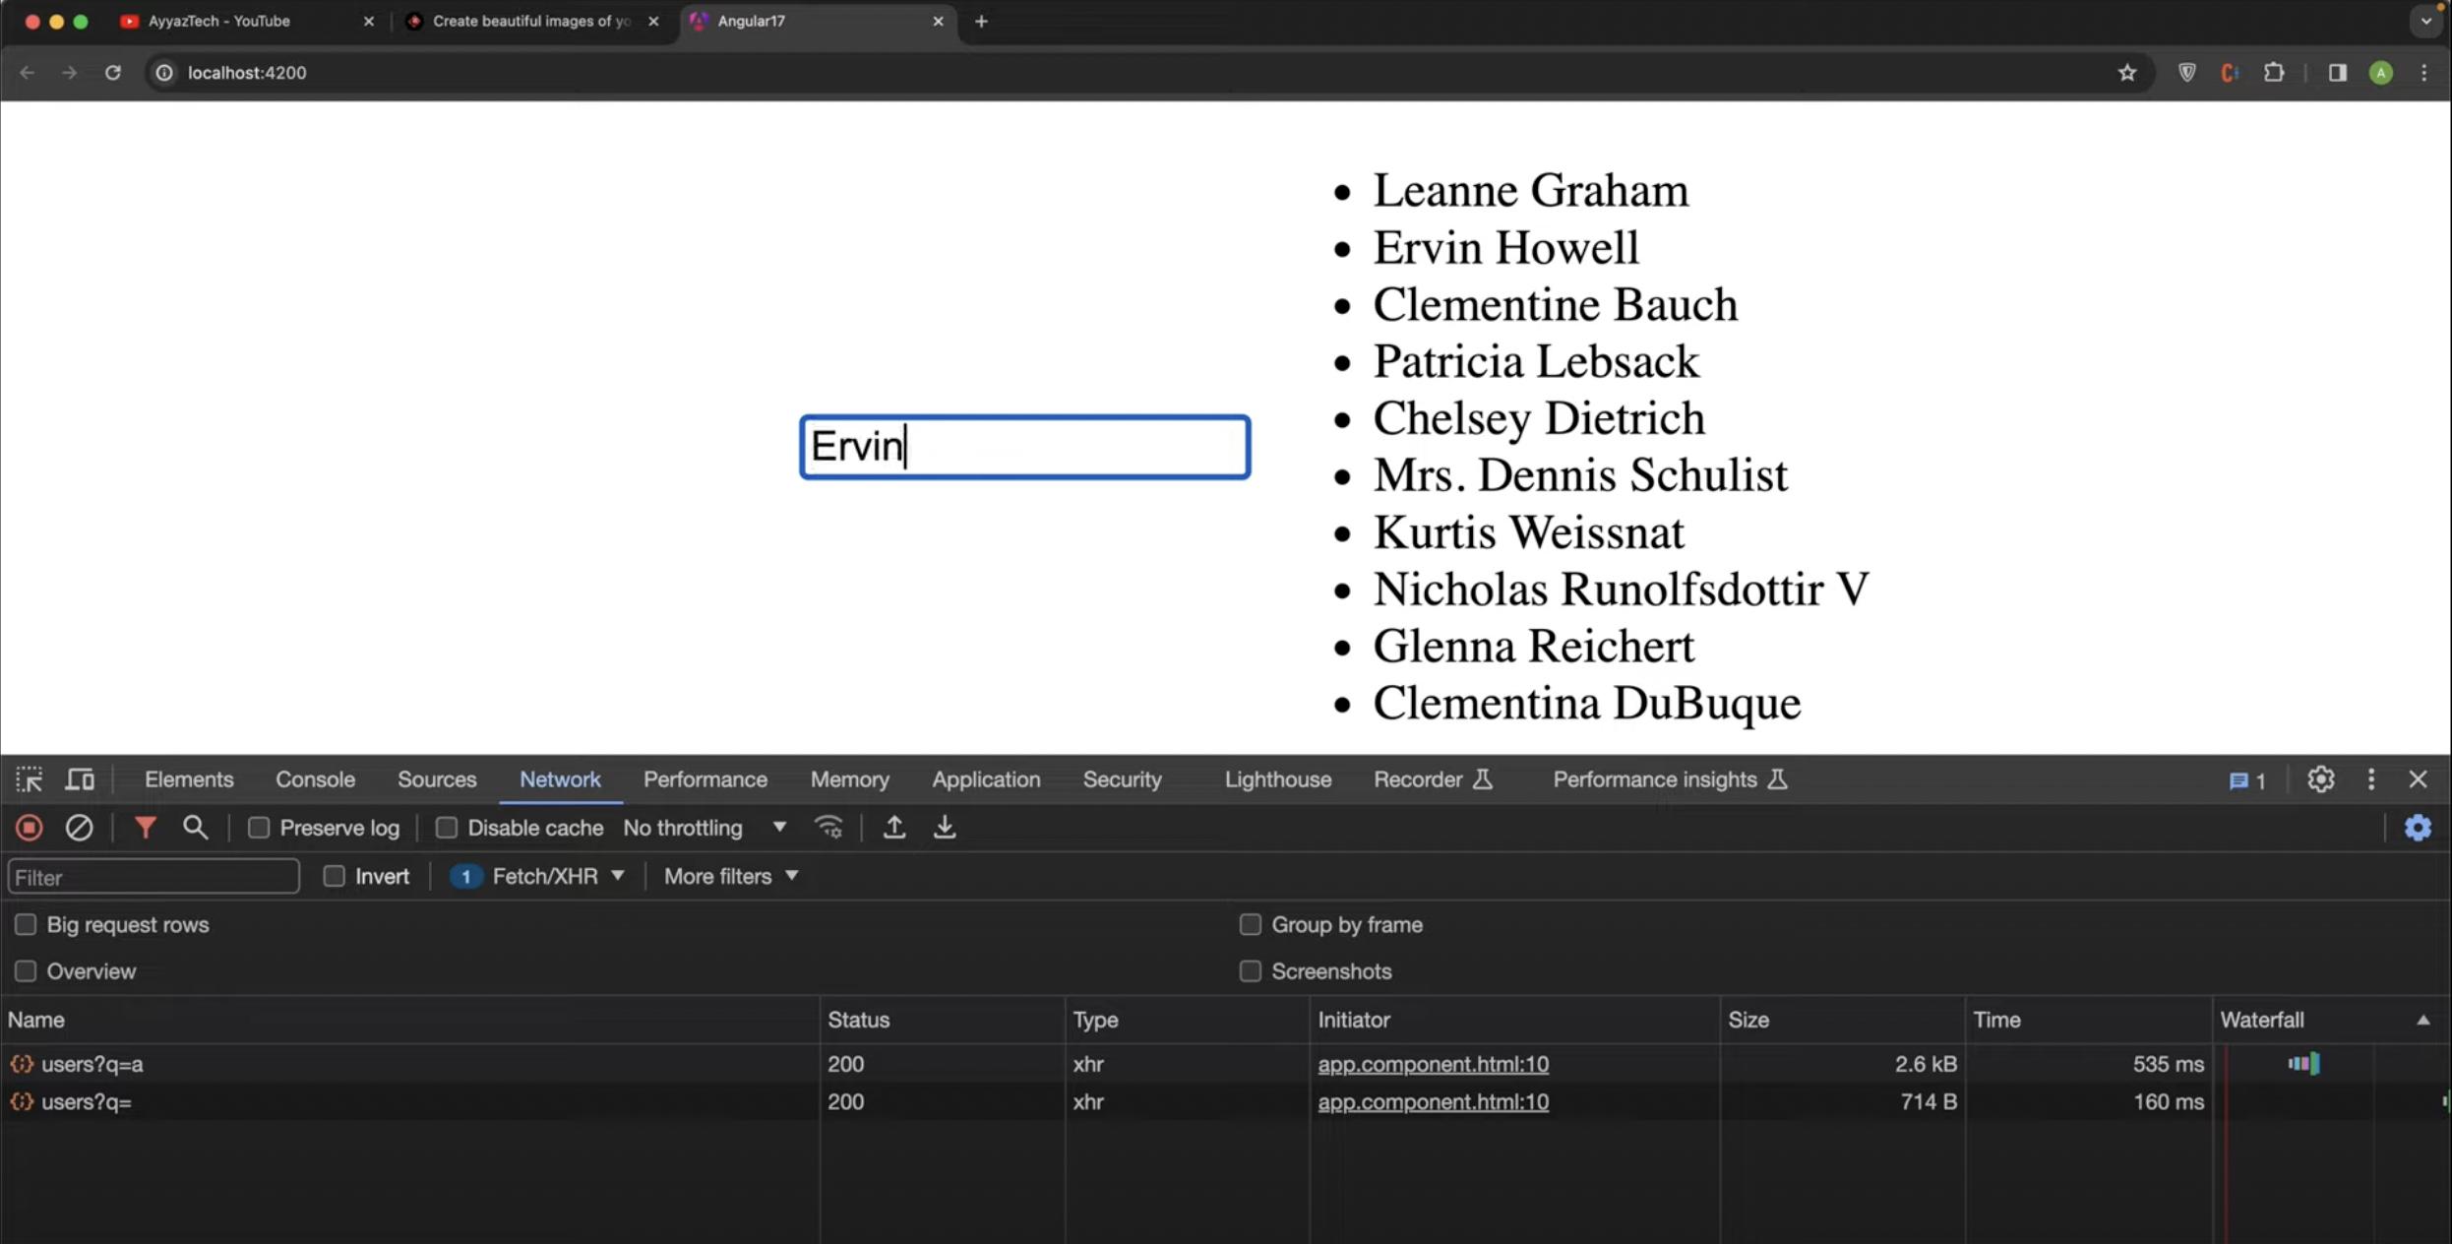Image resolution: width=2452 pixels, height=1244 pixels.
Task: Check the Invert filter checkbox
Action: [x=335, y=876]
